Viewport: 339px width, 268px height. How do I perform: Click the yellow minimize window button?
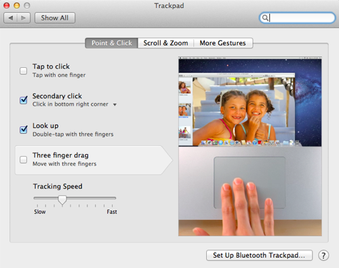tap(17, 5)
